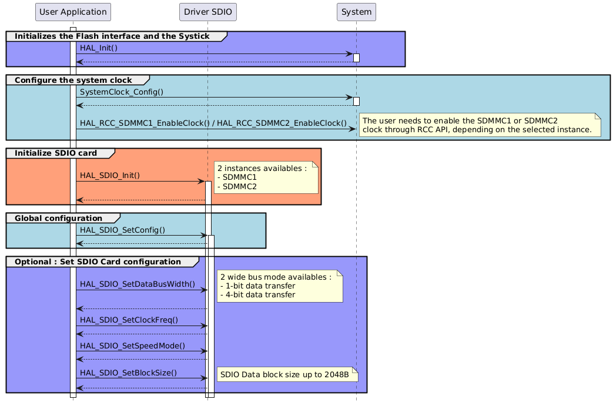Select the HAL_SDIO_SetDataBusWidth() message label
This screenshot has height=406, width=613.
click(x=138, y=284)
